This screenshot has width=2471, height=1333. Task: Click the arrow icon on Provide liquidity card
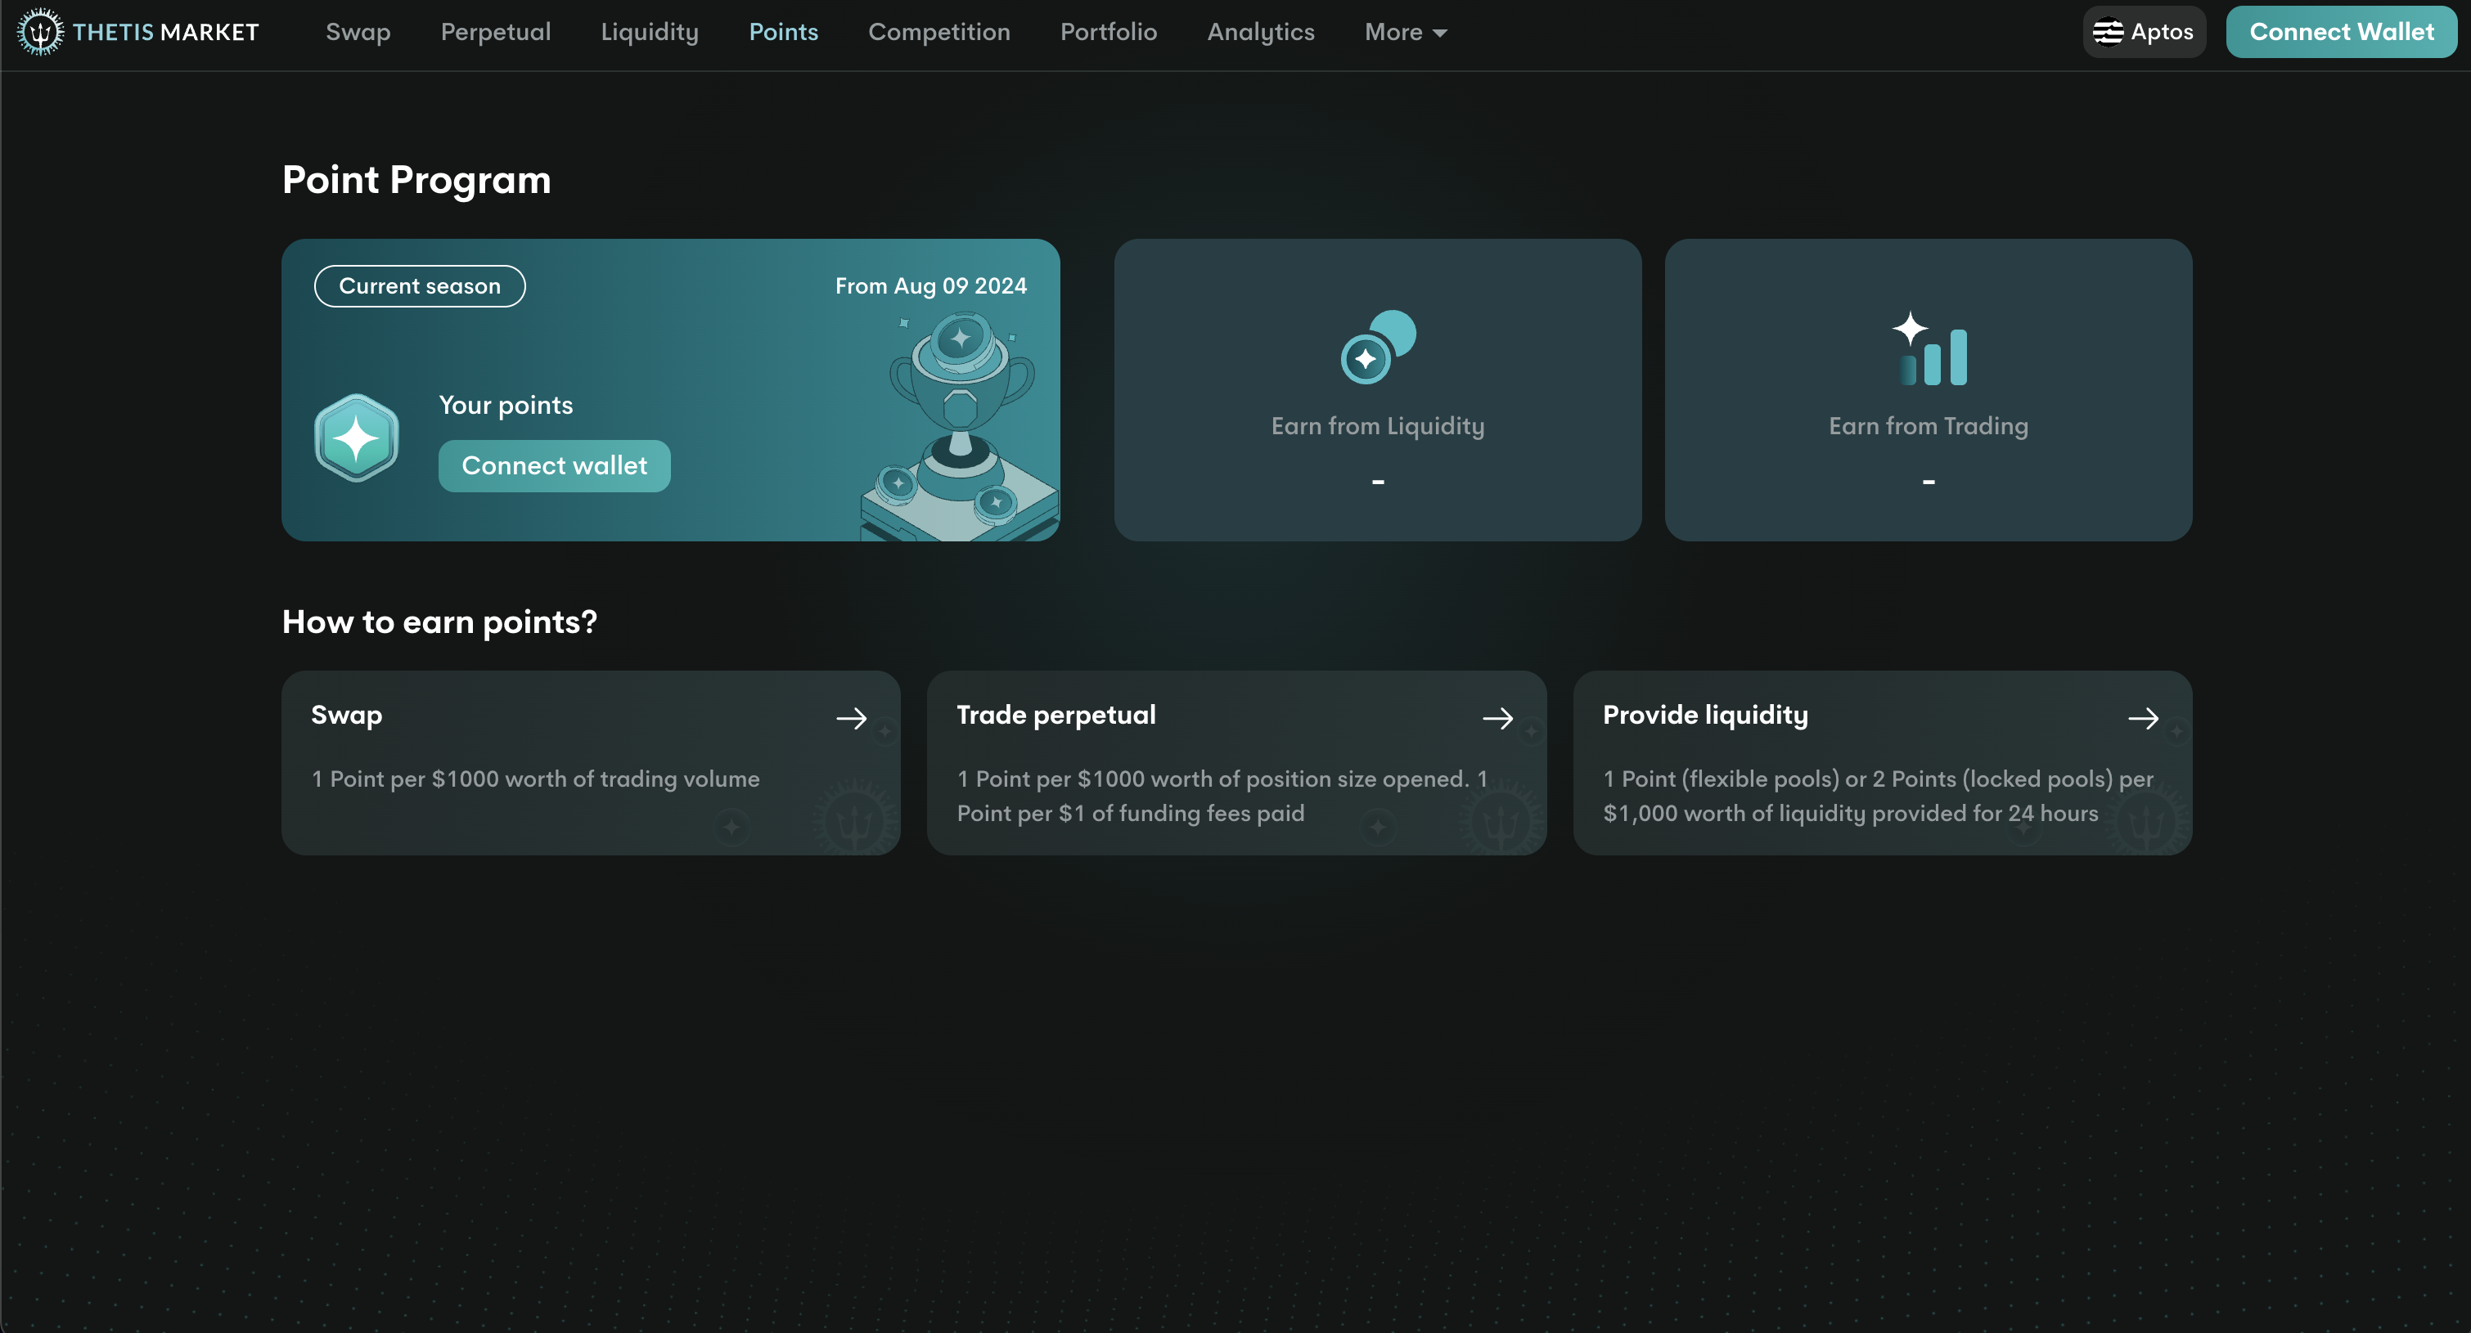click(2143, 718)
